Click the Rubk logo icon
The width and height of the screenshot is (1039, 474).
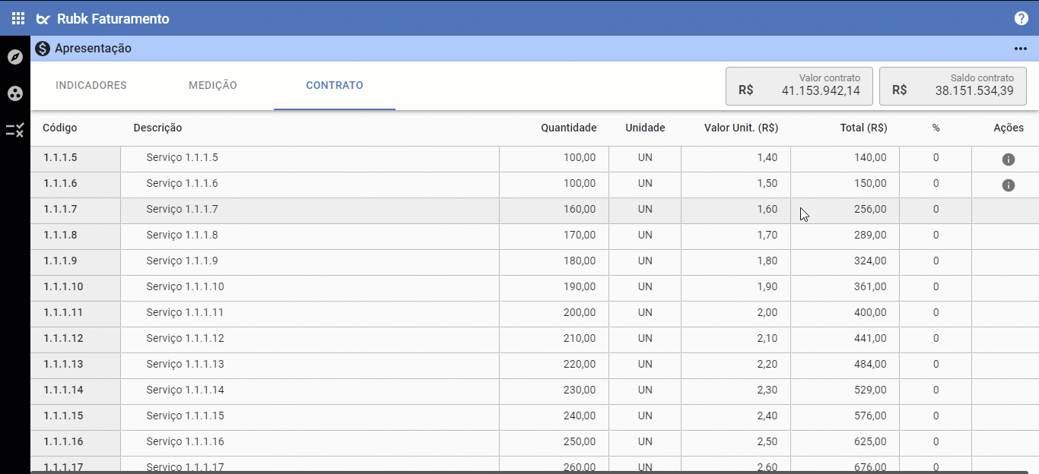point(44,19)
